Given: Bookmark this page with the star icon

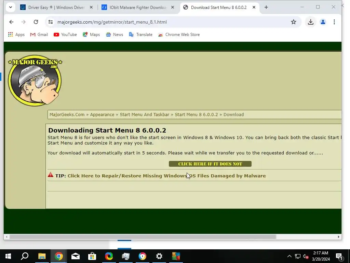Looking at the screenshot, I should 294,22.
